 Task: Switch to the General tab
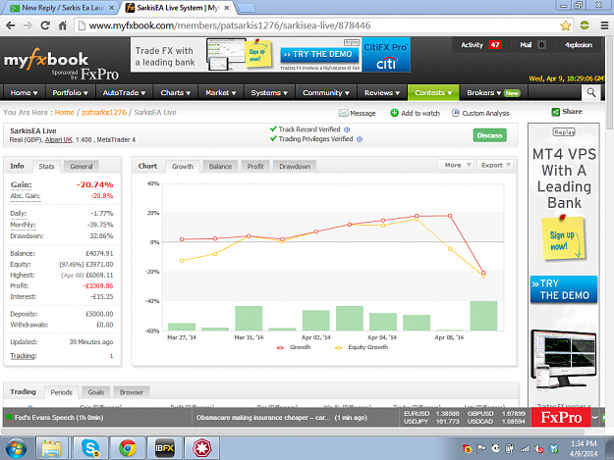click(x=82, y=167)
